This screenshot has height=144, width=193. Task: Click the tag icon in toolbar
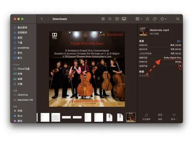[154, 19]
